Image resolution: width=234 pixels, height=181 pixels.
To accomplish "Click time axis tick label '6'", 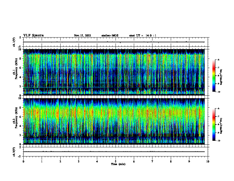I will click(134, 161).
